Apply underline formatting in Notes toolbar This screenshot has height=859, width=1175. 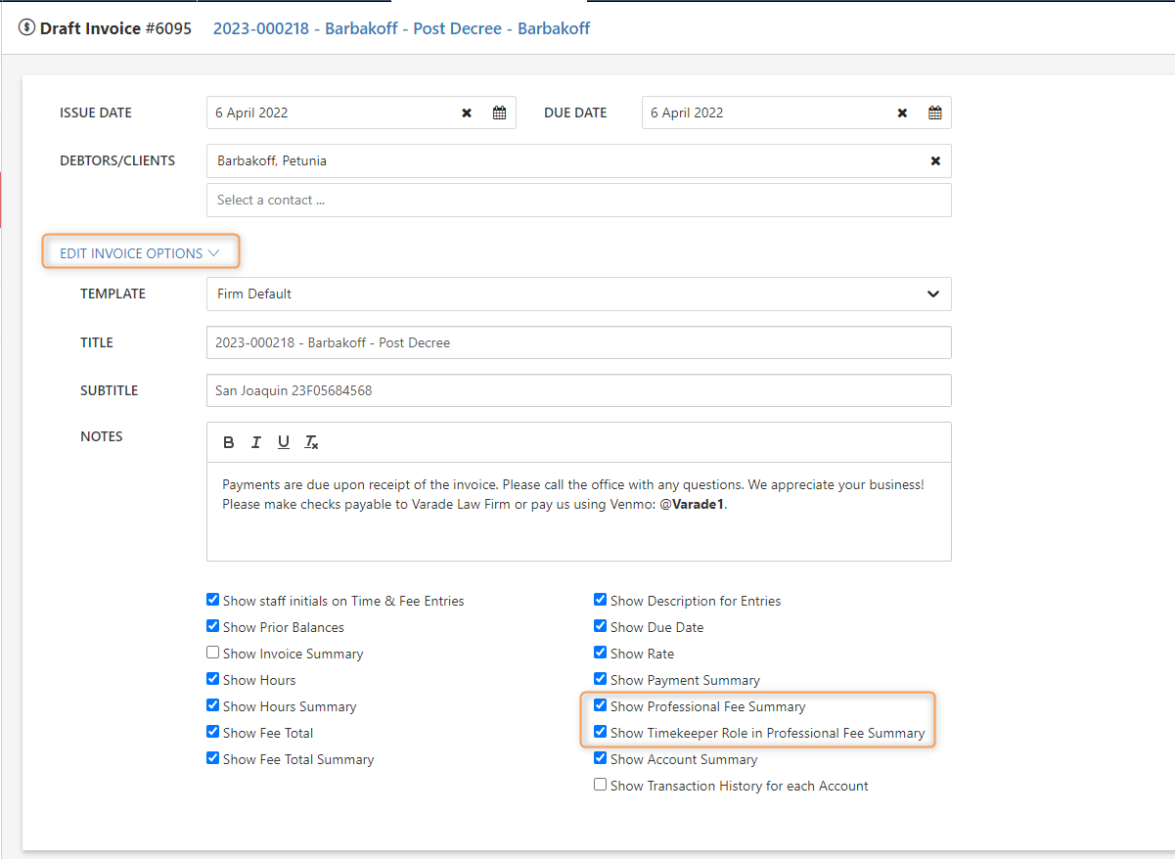click(283, 441)
